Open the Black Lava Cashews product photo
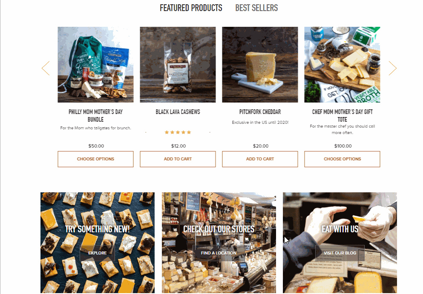The width and height of the screenshot is (423, 294). pos(178,65)
